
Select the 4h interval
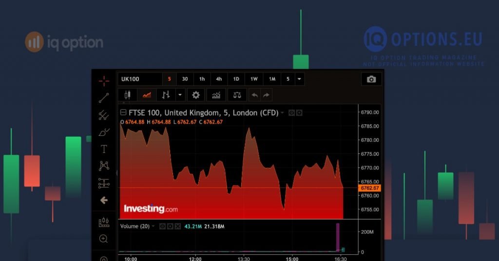pyautogui.click(x=219, y=79)
